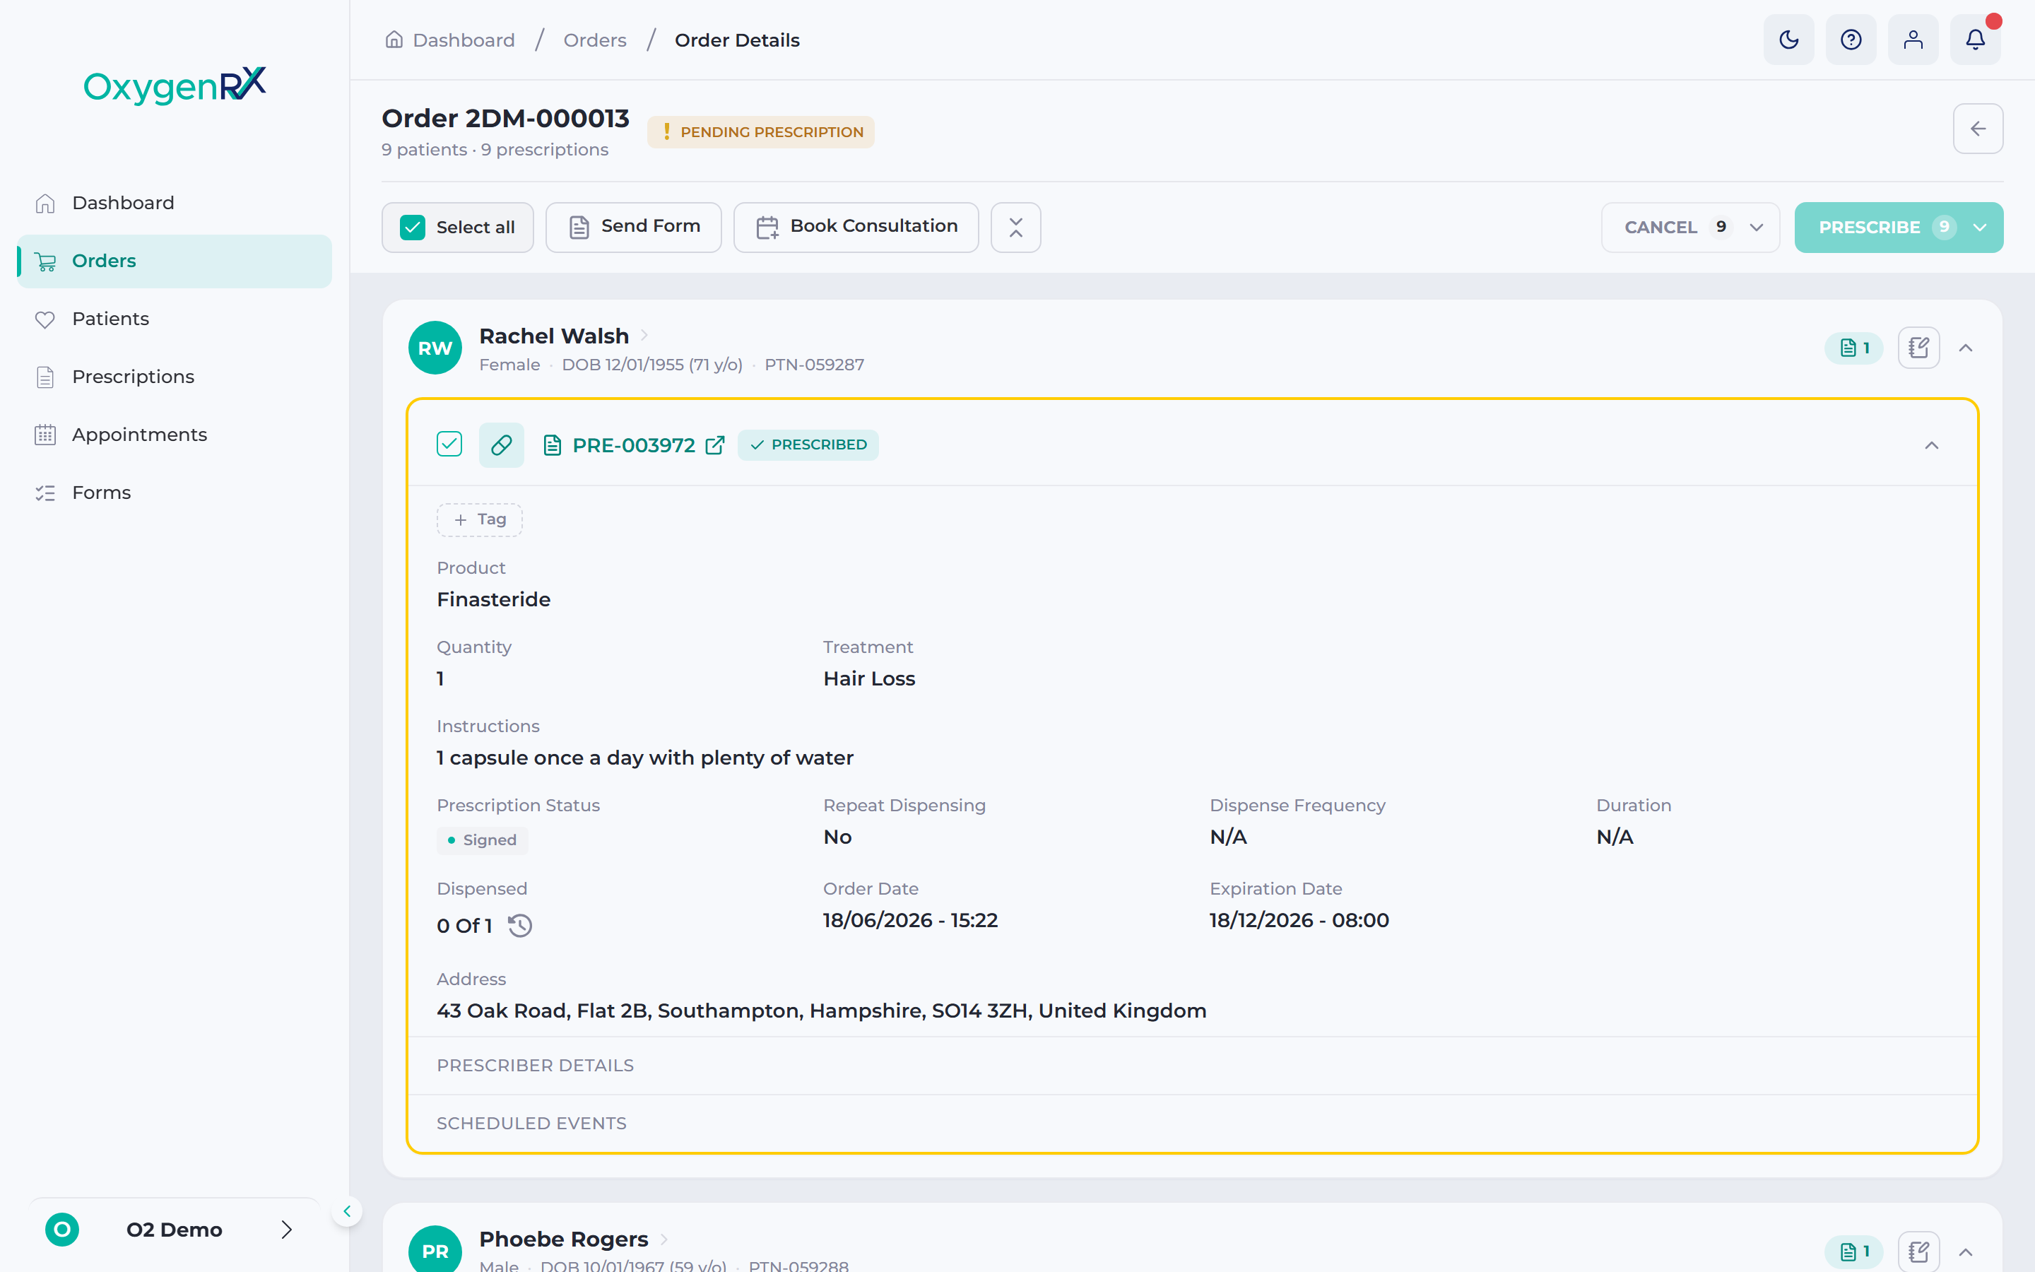This screenshot has width=2035, height=1272.
Task: Click the Hair Loss treatment value
Action: (868, 678)
